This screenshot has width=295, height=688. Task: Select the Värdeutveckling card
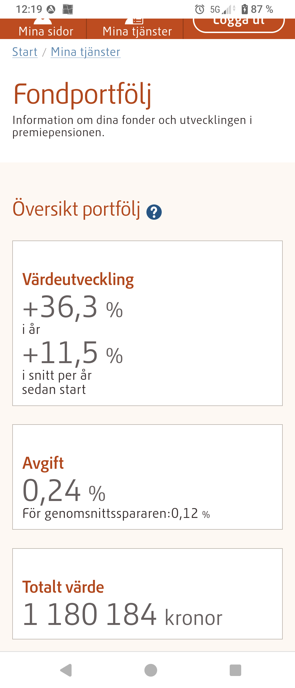[x=147, y=323]
